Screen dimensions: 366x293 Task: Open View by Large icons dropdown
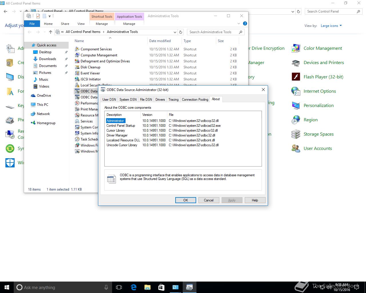(x=331, y=26)
